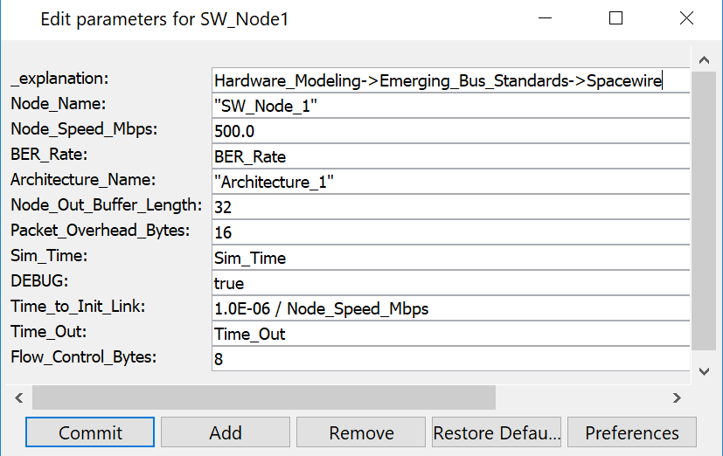Viewport: 723px width, 456px height.
Task: Click the Packet_Overhead_Bytes field
Action: point(450,232)
